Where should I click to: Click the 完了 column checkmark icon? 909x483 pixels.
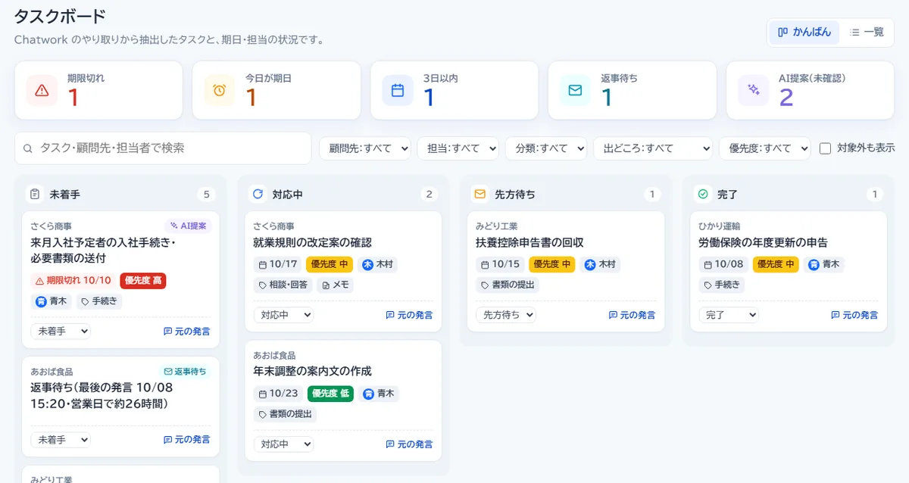coord(702,195)
